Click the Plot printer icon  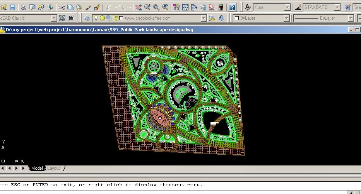pos(24,7)
